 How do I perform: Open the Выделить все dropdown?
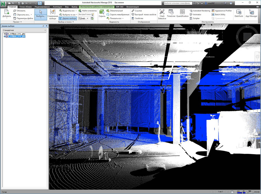68,11
